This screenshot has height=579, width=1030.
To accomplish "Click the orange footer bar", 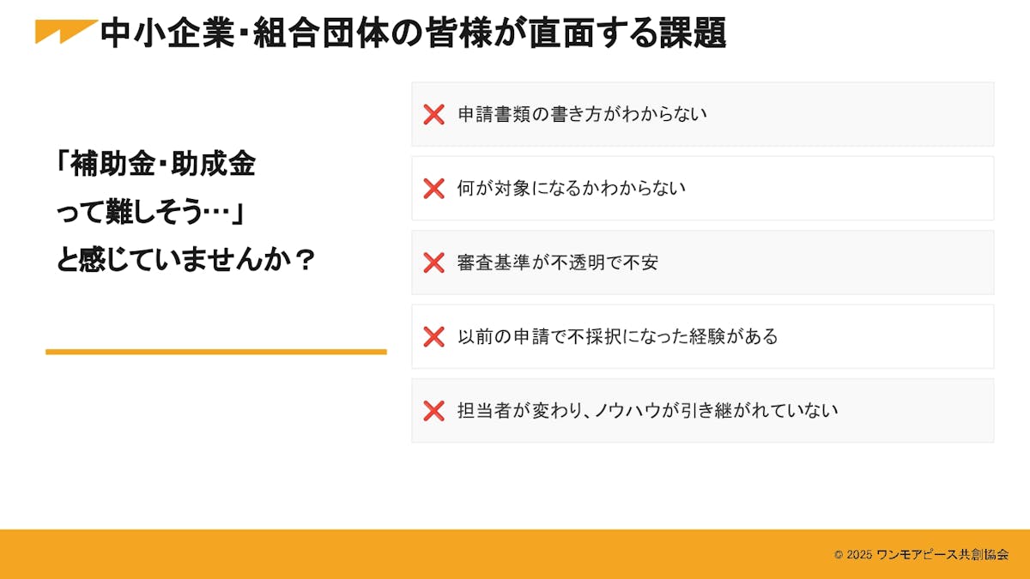I will coord(429,554).
